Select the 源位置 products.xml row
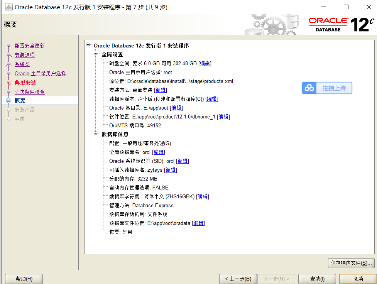The width and height of the screenshot is (377, 284). (x=171, y=81)
